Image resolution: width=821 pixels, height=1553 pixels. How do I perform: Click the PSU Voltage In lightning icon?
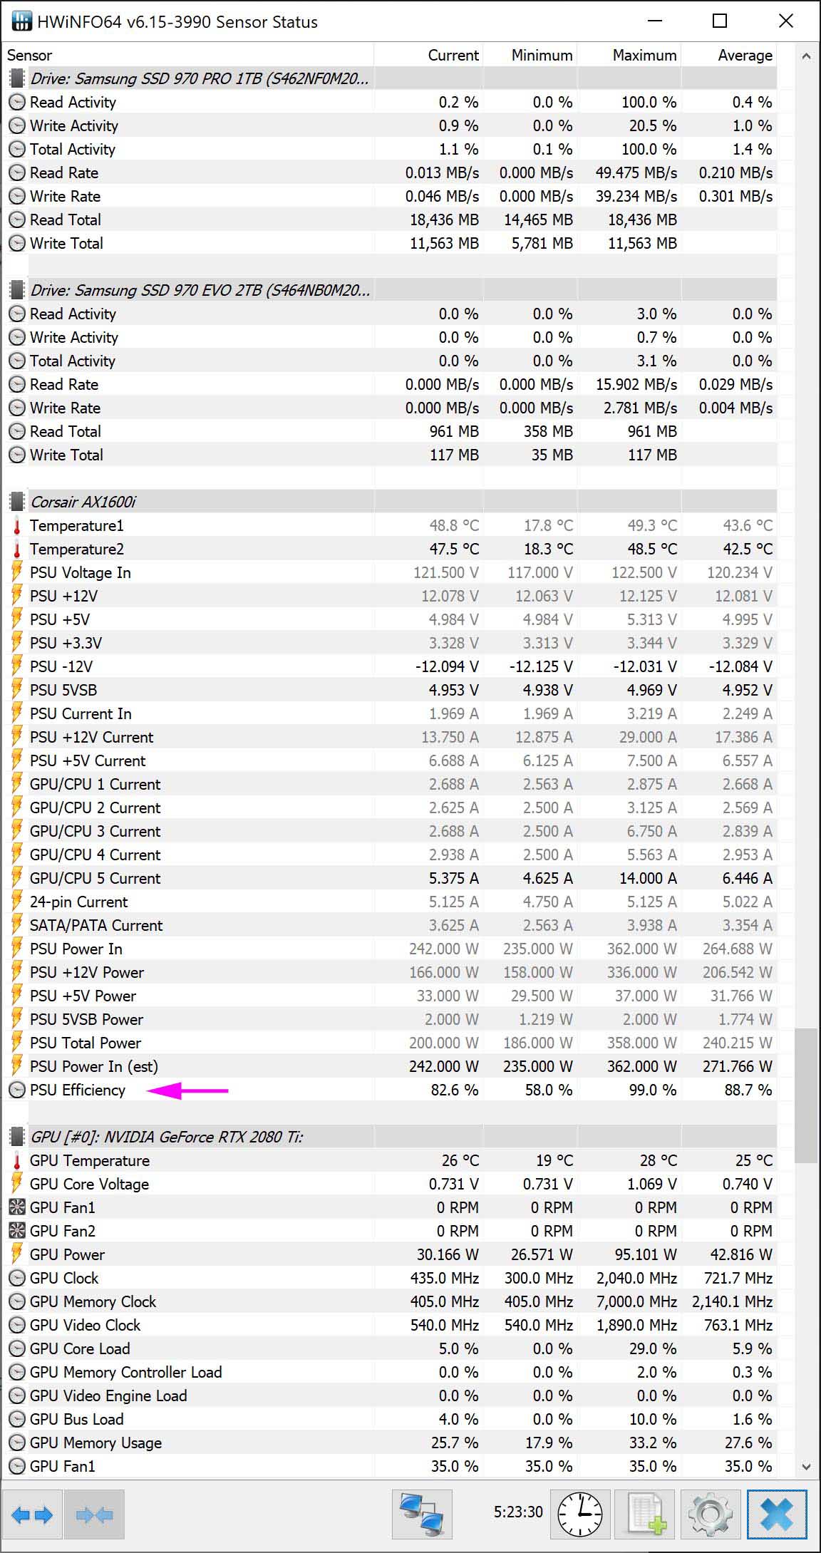pyautogui.click(x=16, y=572)
